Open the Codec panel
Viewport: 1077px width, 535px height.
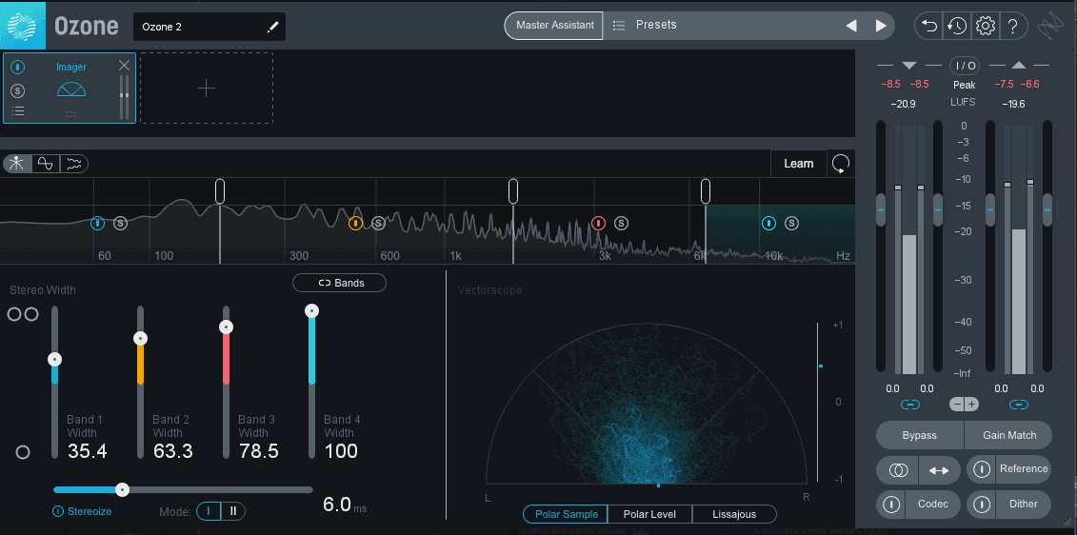click(933, 505)
